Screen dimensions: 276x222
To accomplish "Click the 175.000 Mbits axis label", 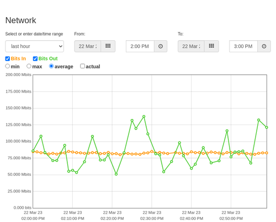I will pos(18,91).
